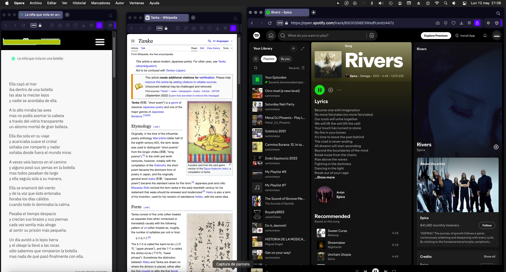Open the Marcadores menu
Viewport: 506px width, 272px height.
100,3
